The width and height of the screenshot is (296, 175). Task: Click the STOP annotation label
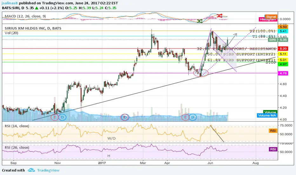tap(271, 62)
